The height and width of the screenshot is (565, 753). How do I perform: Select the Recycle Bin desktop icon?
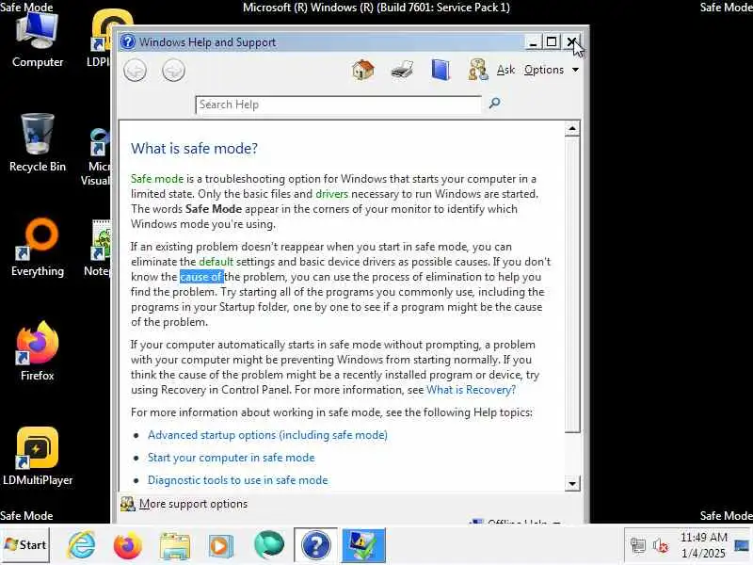38,143
